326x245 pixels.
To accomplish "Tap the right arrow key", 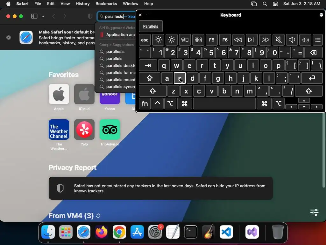I will 317,107.
